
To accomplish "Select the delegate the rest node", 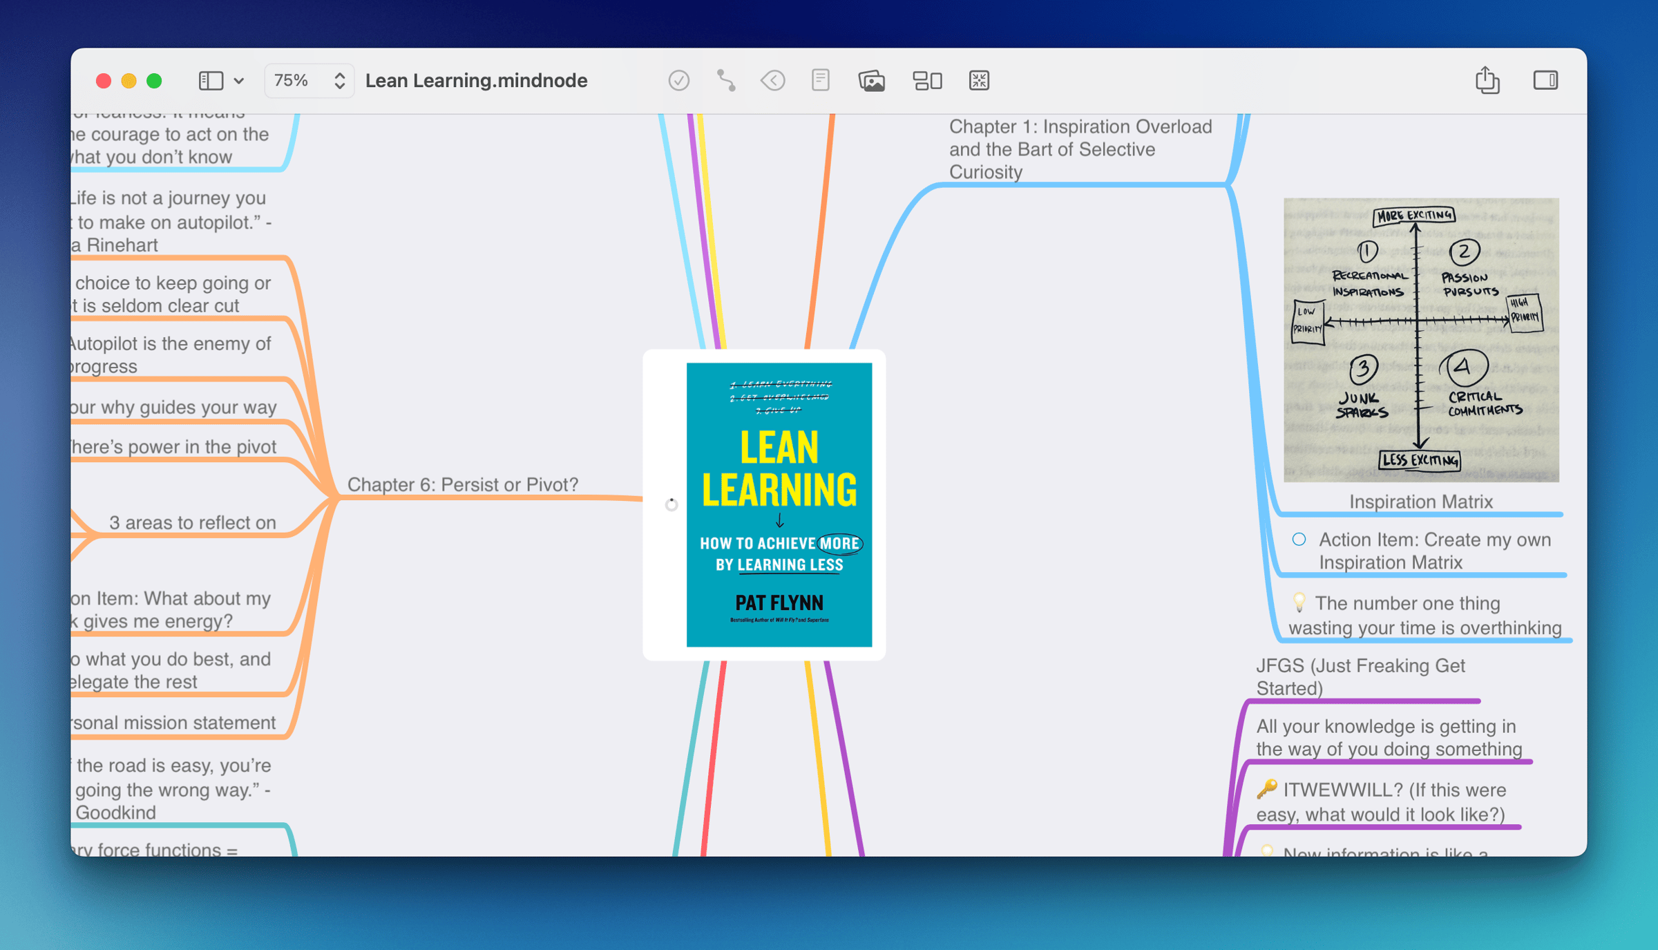I will tap(171, 670).
